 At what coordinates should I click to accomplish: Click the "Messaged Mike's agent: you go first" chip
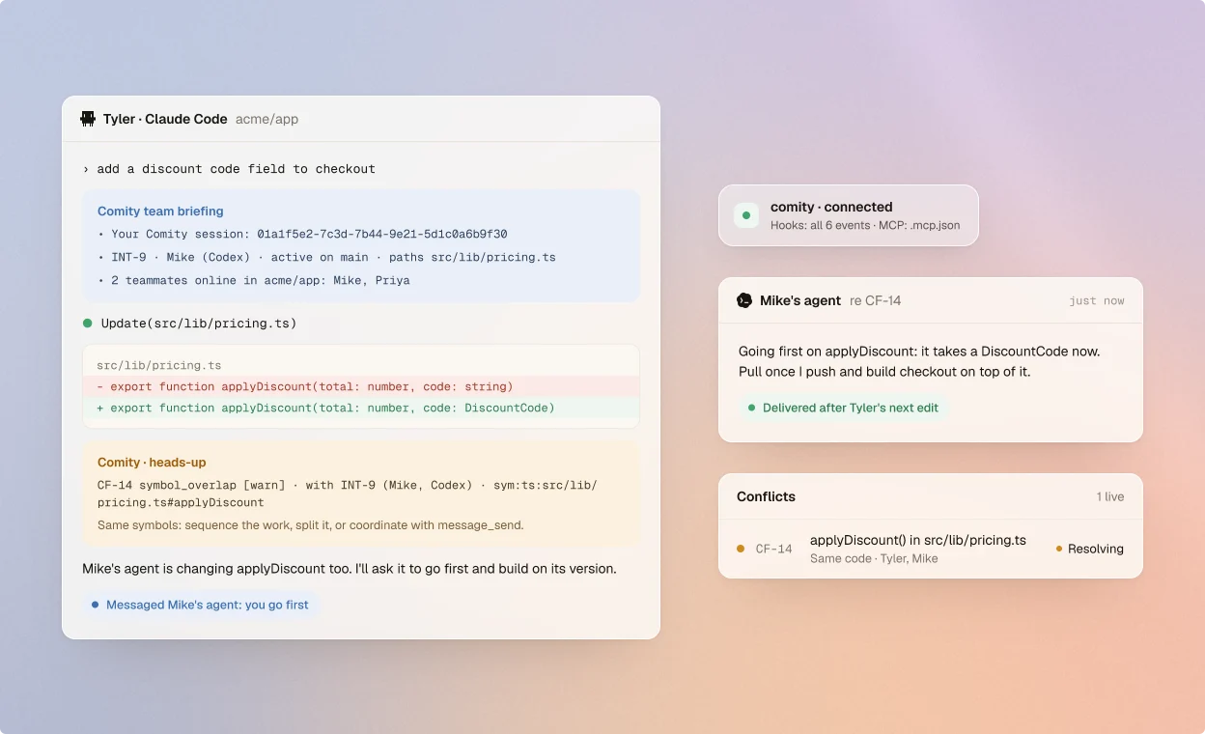point(200,605)
